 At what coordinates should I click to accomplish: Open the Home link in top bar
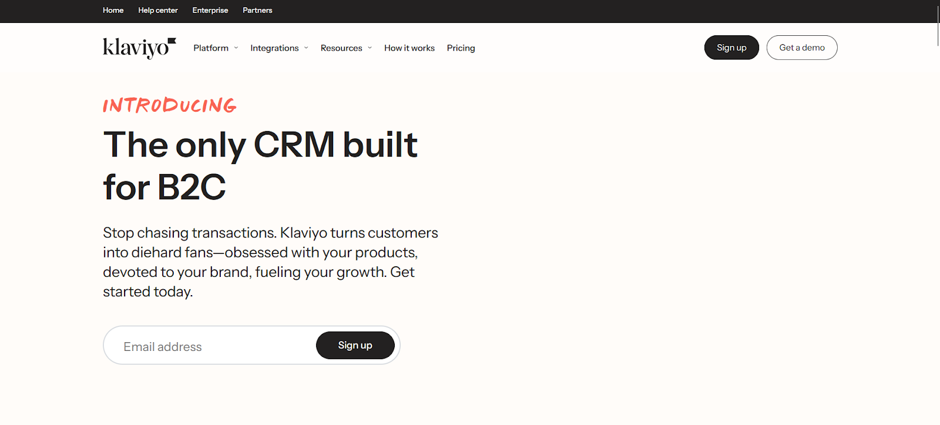pos(113,10)
